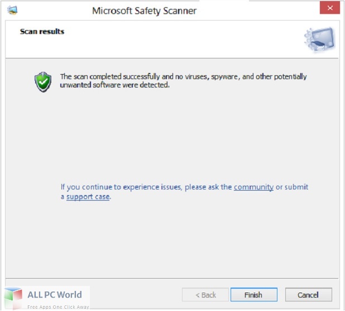The image size is (345, 311).
Task: Click the disabled Back button
Action: pyautogui.click(x=205, y=294)
